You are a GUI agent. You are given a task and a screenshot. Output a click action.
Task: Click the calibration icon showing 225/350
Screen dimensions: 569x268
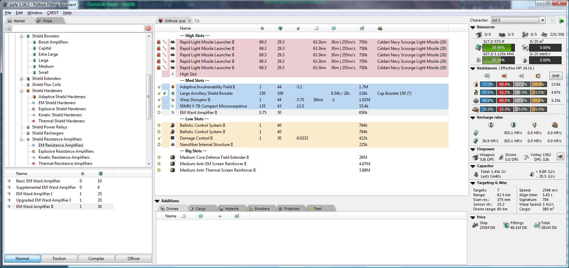(544, 34)
